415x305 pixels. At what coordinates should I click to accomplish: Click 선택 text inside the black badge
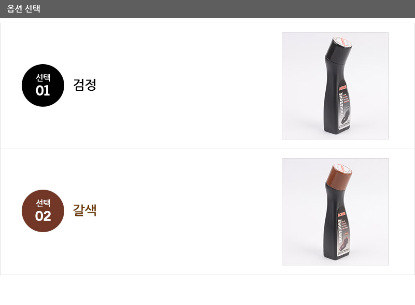click(x=43, y=78)
